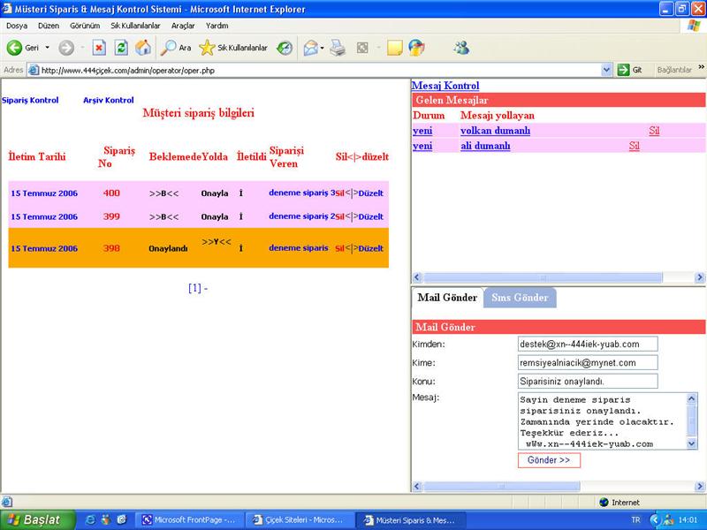
Task: Open message from ali dumanlı
Action: (x=485, y=146)
